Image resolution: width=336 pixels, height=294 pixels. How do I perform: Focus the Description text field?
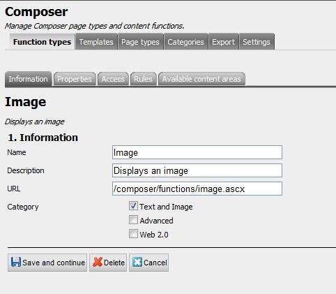click(197, 170)
